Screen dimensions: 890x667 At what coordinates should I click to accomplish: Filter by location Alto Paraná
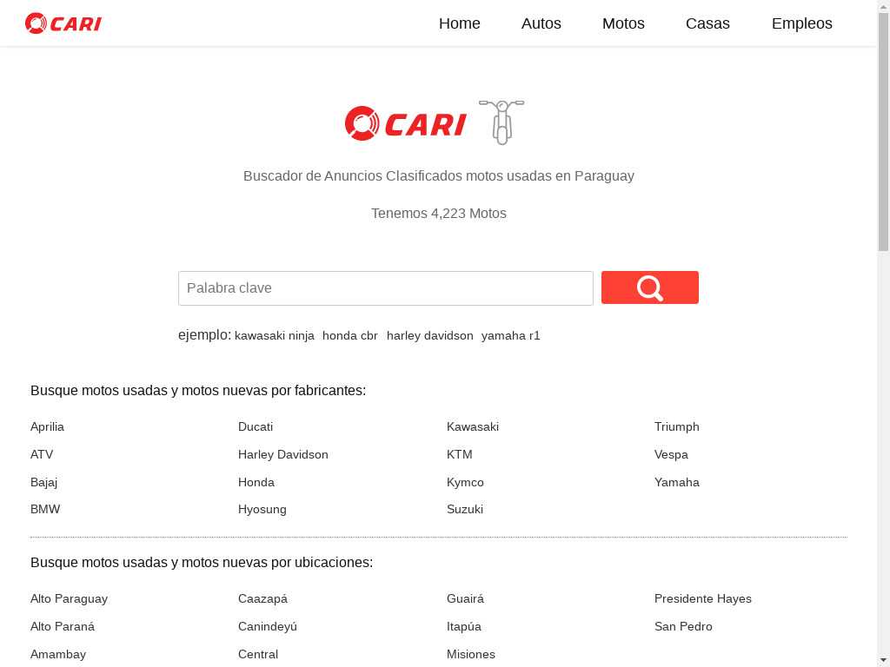point(62,626)
